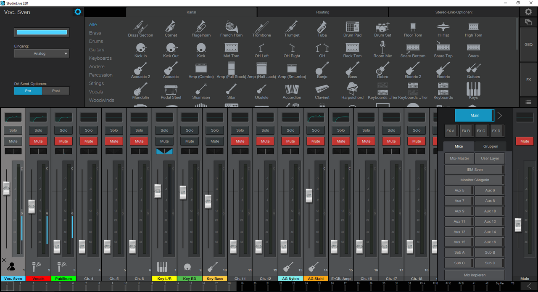Click the blue channel name field
Viewport: 538px width, 292px height.
pyautogui.click(x=42, y=32)
